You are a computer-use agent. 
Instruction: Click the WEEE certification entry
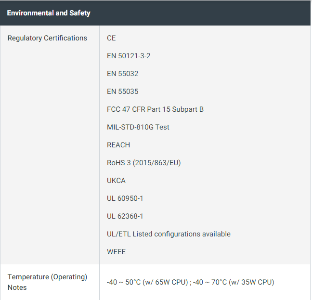(117, 252)
